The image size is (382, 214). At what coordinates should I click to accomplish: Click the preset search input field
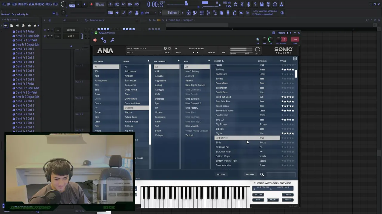(281, 175)
